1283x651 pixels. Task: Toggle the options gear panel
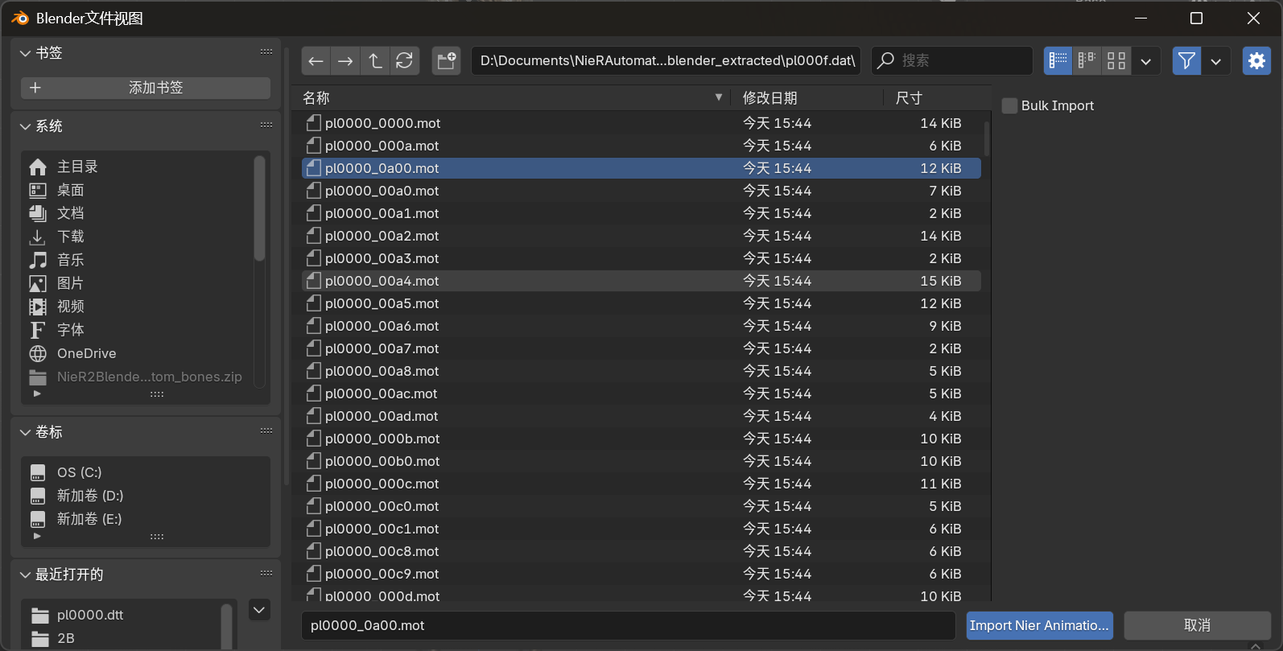(x=1256, y=61)
